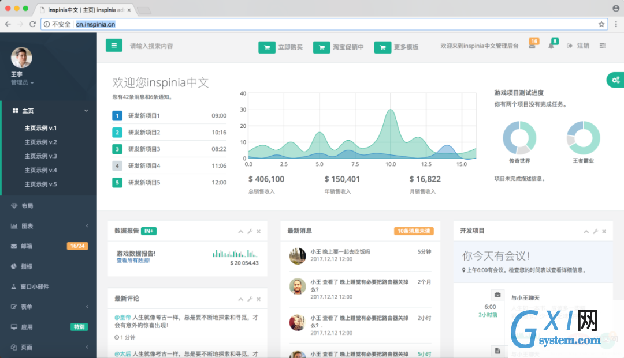Open the 数据报告 panel wrench settings

coord(250,231)
